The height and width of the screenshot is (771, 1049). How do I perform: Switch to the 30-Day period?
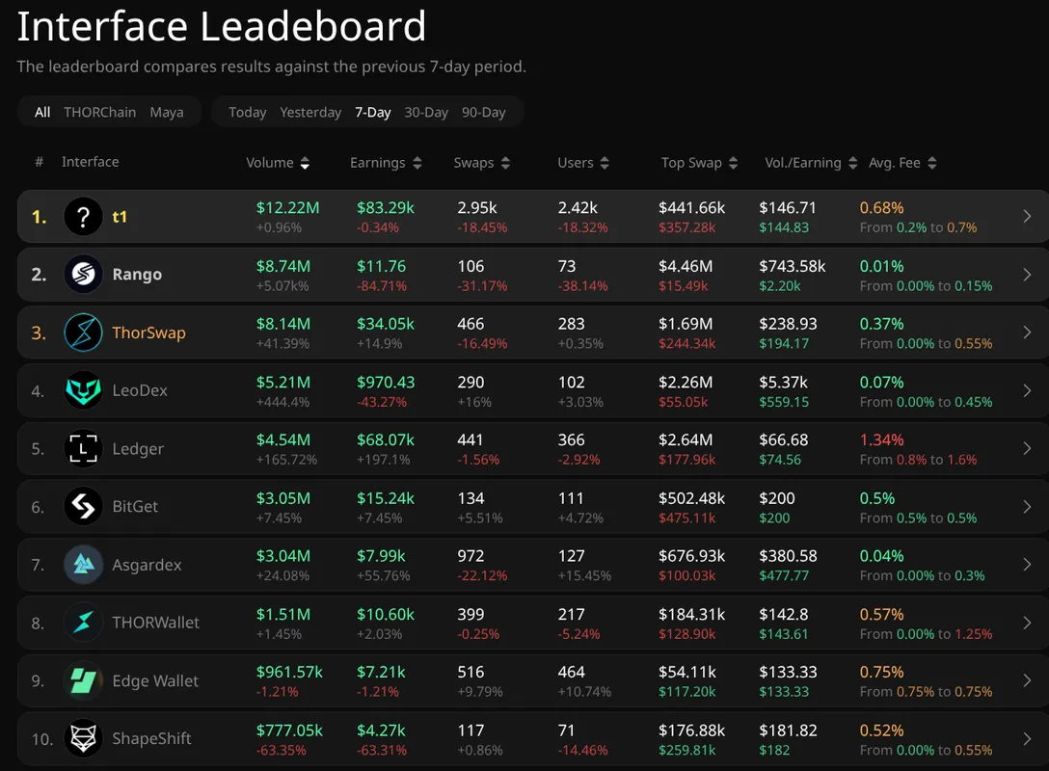[x=426, y=113]
